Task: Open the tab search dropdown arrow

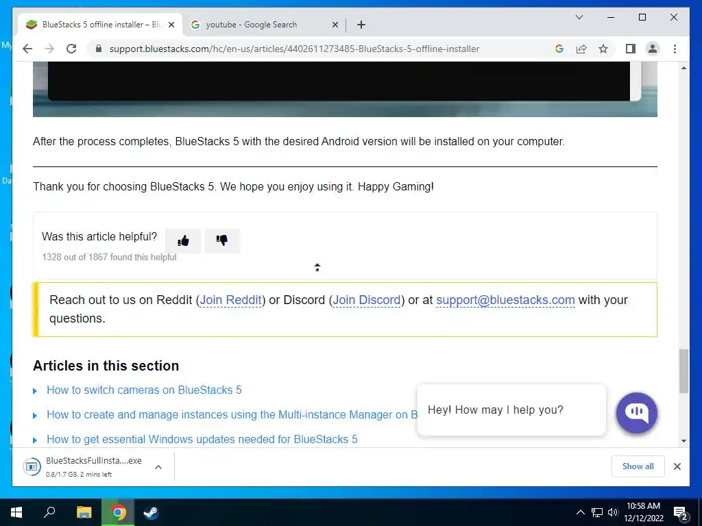Action: pyautogui.click(x=579, y=17)
